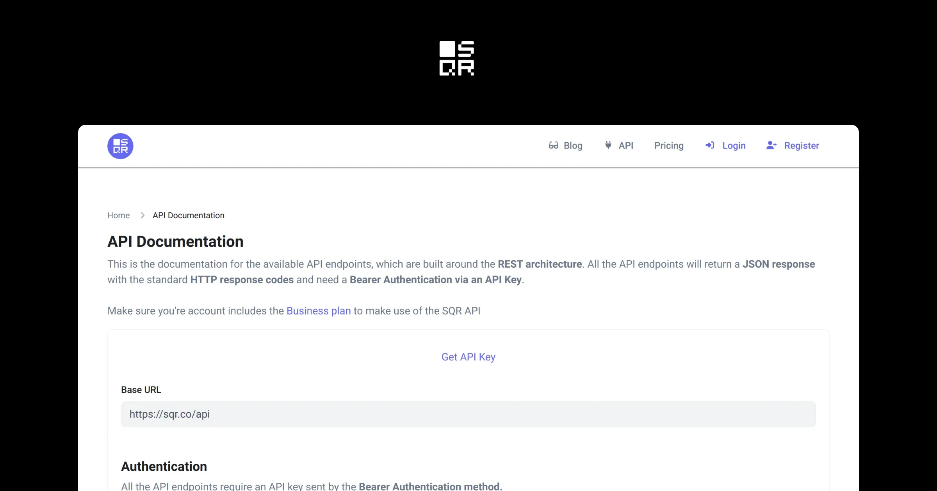Viewport: 937px width, 491px height.
Task: Follow the Business plan link
Action: click(x=319, y=311)
